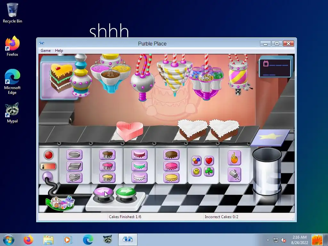Click the muted volume tray icon
The width and height of the screenshot is (328, 246).
pyautogui.click(x=283, y=240)
